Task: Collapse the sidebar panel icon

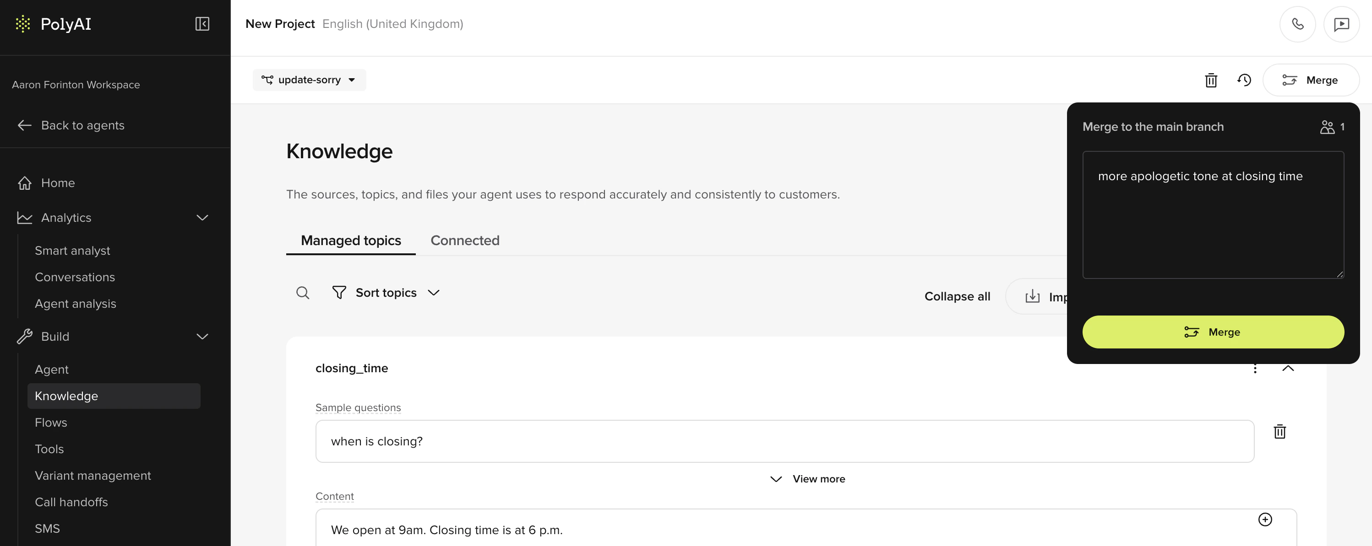Action: [x=202, y=24]
